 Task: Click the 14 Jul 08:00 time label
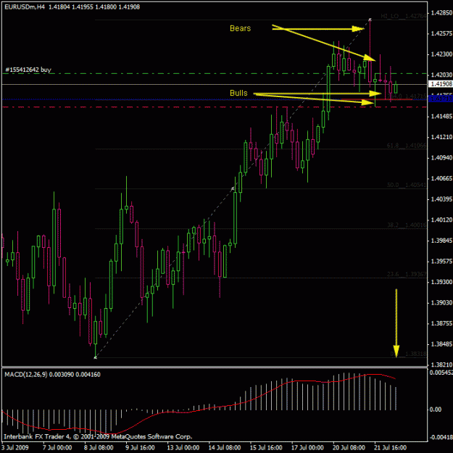(x=225, y=448)
